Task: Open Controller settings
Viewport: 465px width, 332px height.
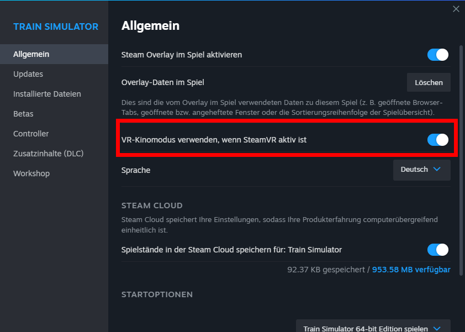Action: [31, 134]
